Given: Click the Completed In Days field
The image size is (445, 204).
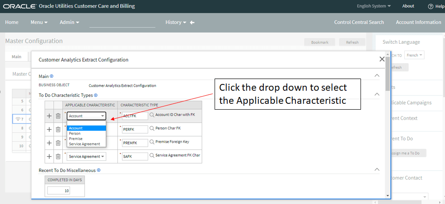Looking at the screenshot, I should pos(59,190).
